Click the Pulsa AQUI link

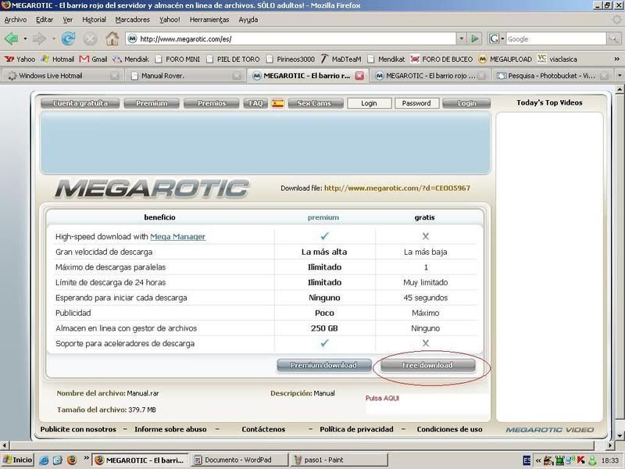(382, 398)
